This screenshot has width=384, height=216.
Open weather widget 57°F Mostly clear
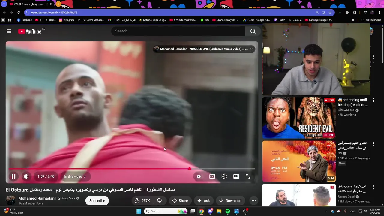coord(14,211)
